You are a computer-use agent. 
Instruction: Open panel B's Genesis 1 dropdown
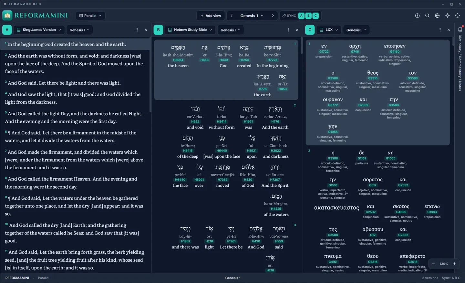click(x=231, y=30)
